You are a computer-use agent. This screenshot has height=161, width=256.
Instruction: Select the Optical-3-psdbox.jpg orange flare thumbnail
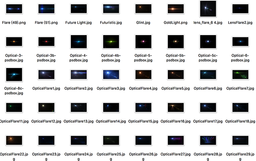point(14,41)
